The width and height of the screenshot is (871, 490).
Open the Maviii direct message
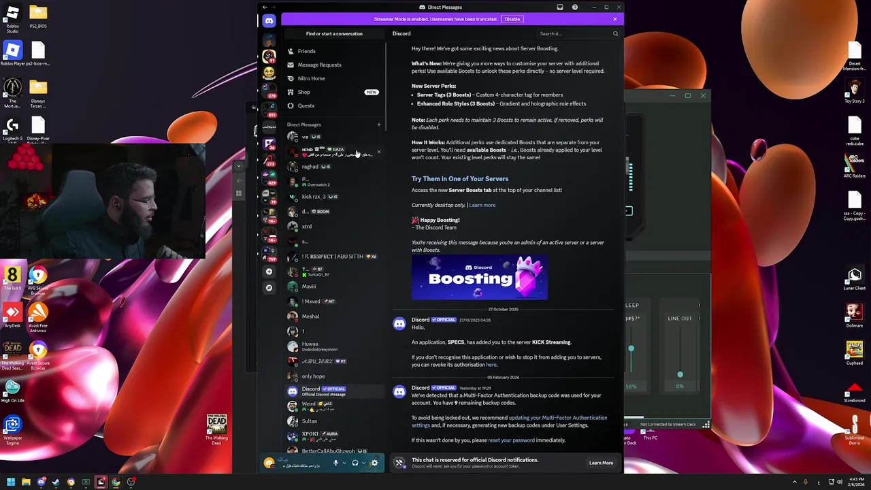[x=334, y=287]
